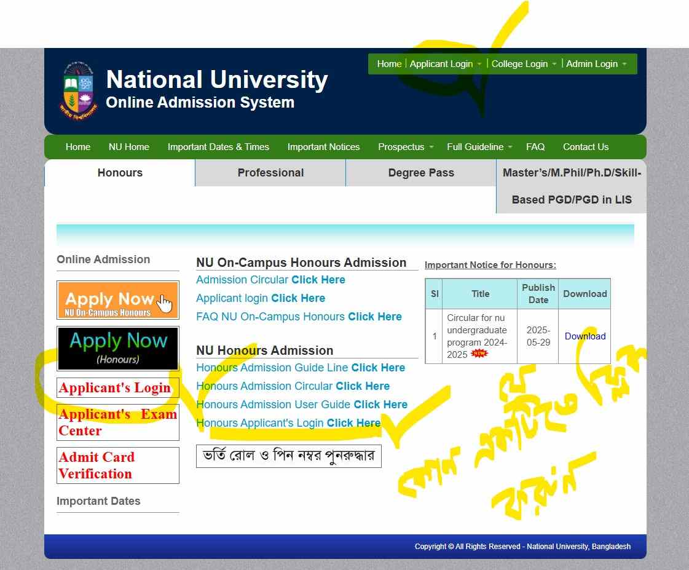Click the black Apply Now (Honours) banner

[118, 349]
